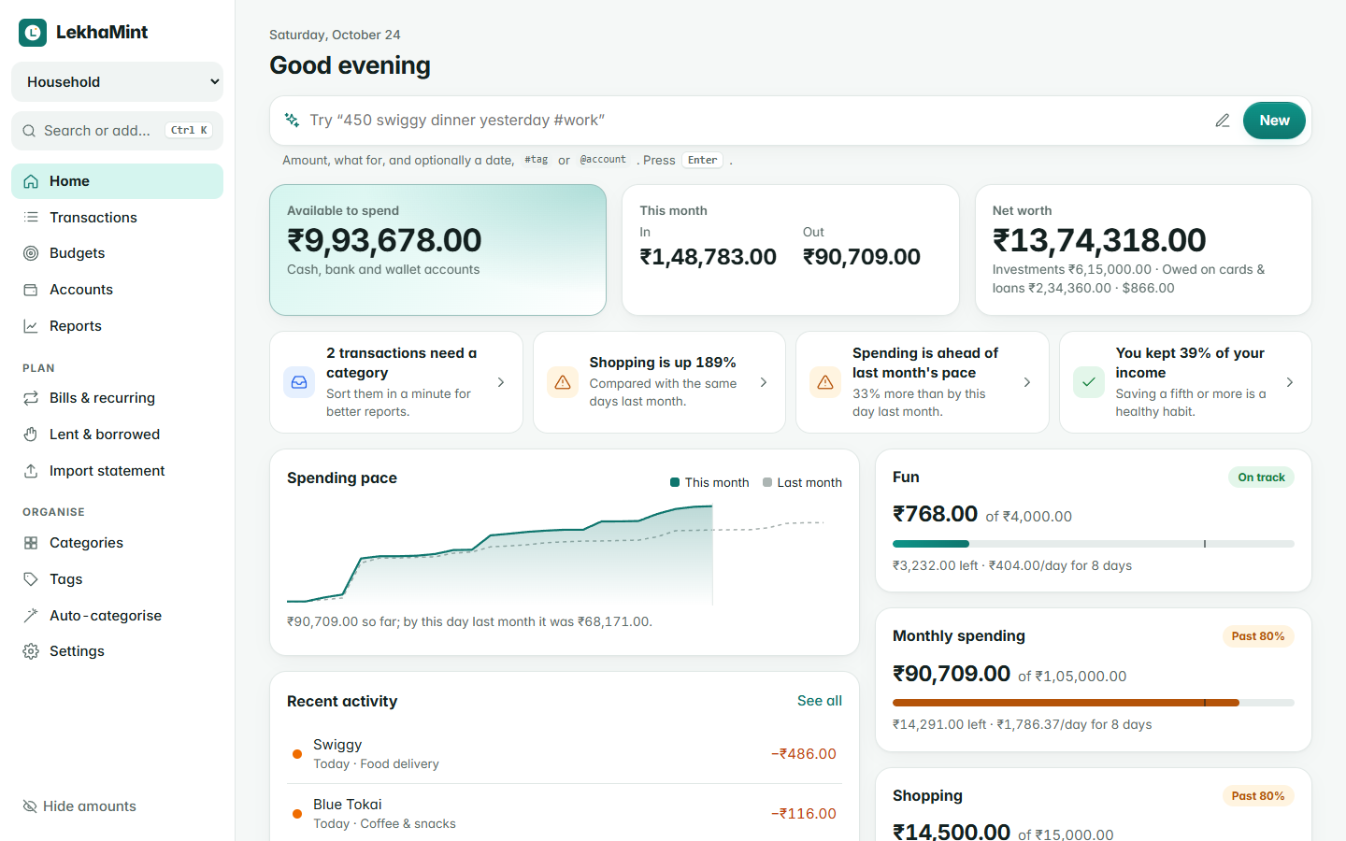Click the LekhaMint logo icon
Image resolution: width=1346 pixels, height=841 pixels.
tap(33, 33)
